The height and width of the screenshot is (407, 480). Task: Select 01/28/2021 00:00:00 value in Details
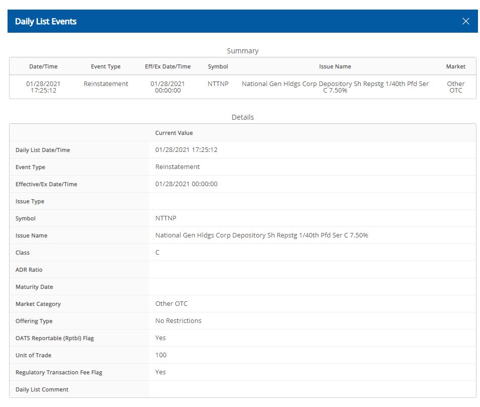[186, 184]
